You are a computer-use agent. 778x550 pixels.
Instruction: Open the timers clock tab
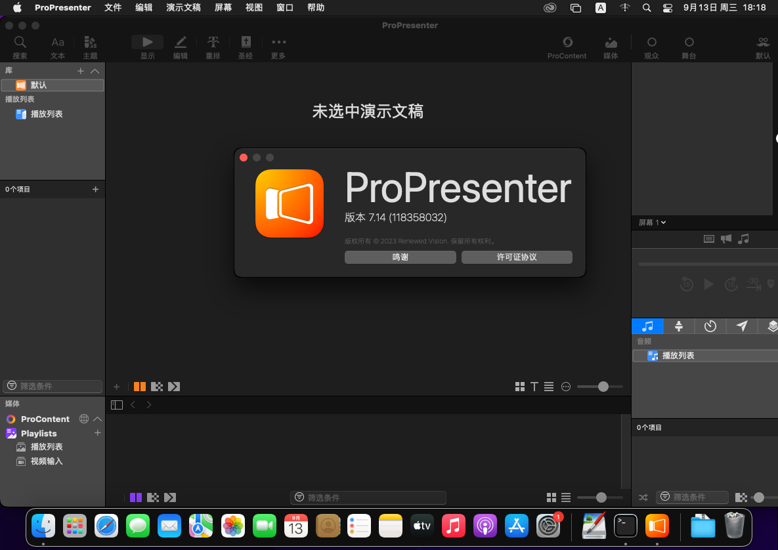[x=710, y=326]
